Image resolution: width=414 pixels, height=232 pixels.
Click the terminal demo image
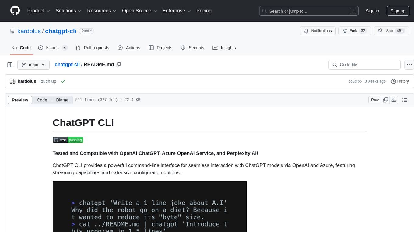point(149,206)
